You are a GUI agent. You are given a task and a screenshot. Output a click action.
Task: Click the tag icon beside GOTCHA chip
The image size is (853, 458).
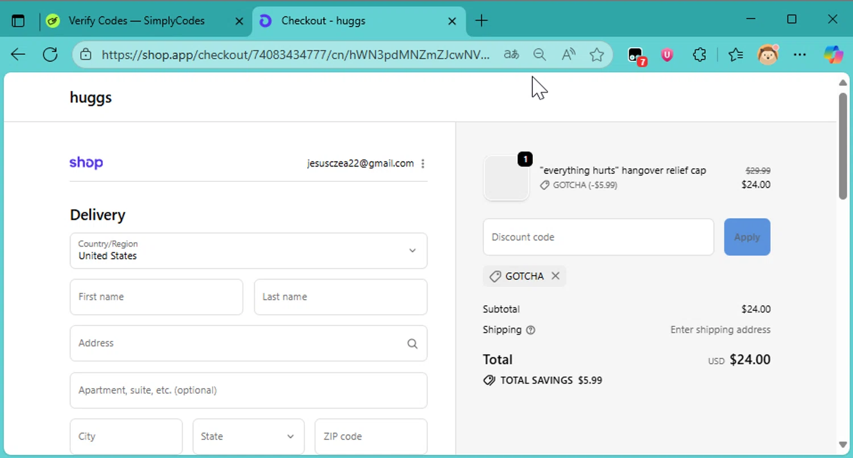click(495, 276)
